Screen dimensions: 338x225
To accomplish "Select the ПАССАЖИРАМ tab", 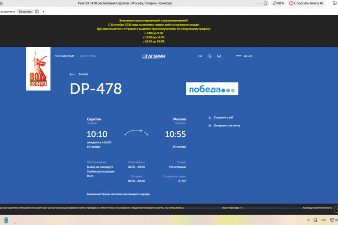I will (x=64, y=56).
